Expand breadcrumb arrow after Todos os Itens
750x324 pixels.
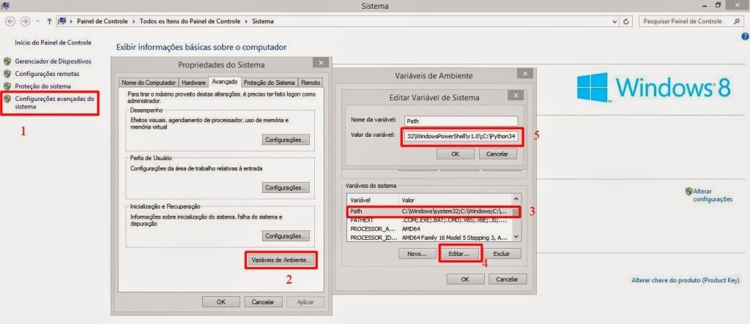click(247, 21)
